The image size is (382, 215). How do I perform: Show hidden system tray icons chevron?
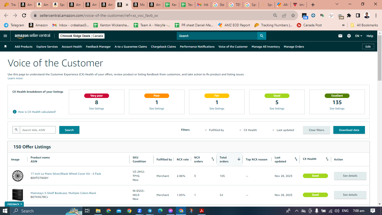tap(297, 211)
